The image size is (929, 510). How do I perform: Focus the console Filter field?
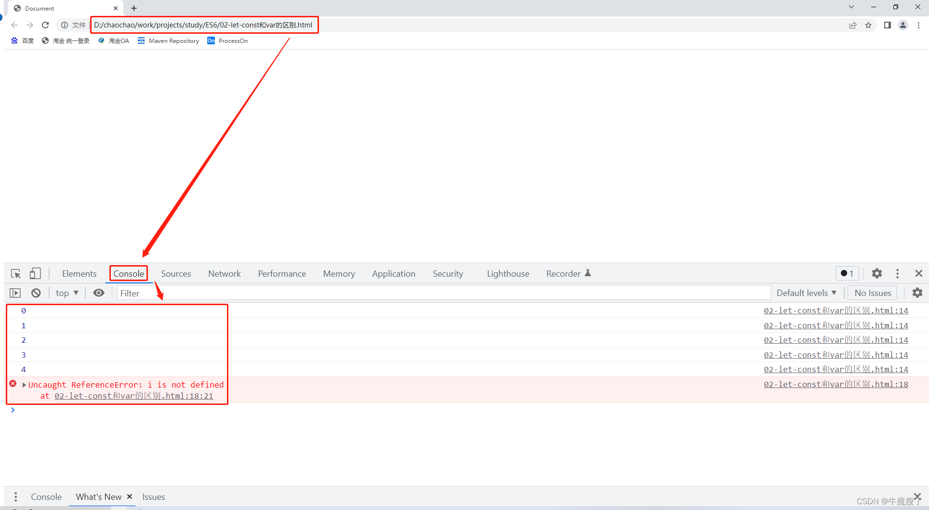point(443,293)
